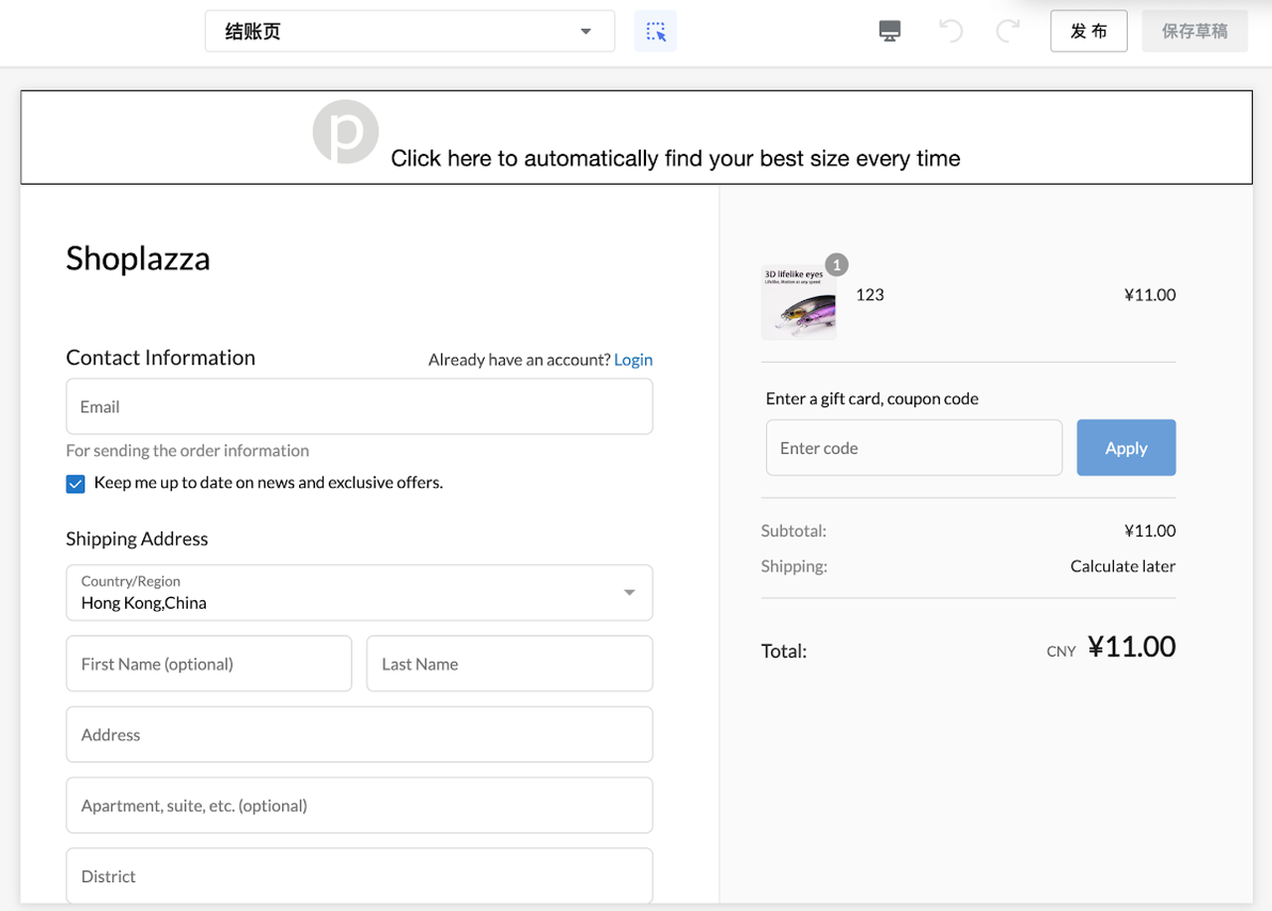Click the fishing lure product thumbnail
This screenshot has height=911, width=1272.
tap(799, 304)
